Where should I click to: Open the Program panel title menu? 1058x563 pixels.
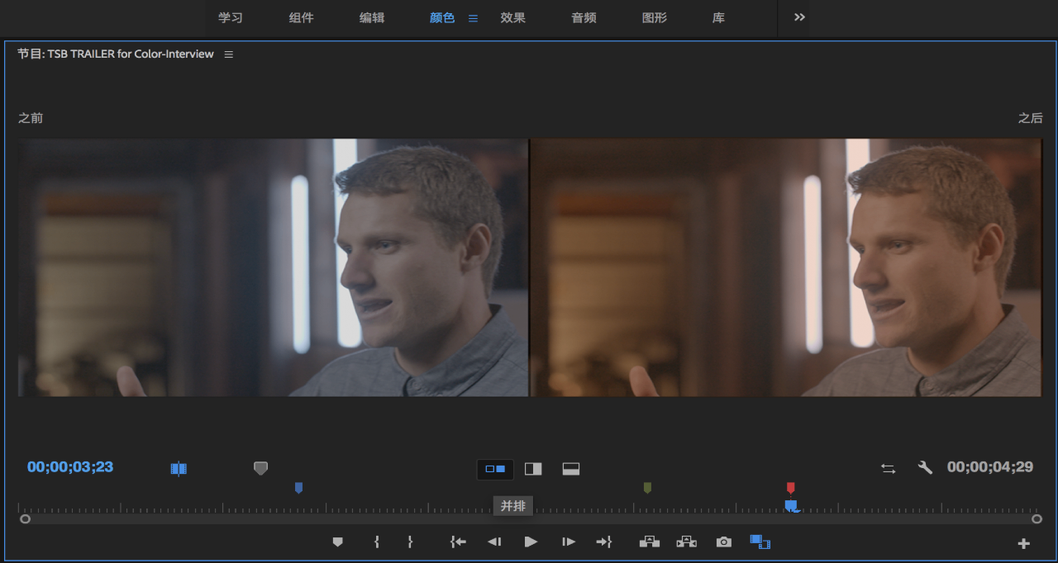[x=229, y=54]
